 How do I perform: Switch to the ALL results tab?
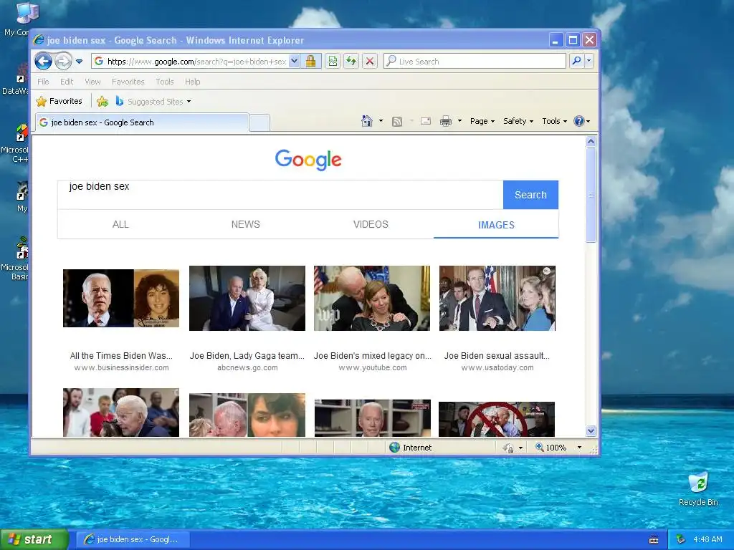(120, 224)
